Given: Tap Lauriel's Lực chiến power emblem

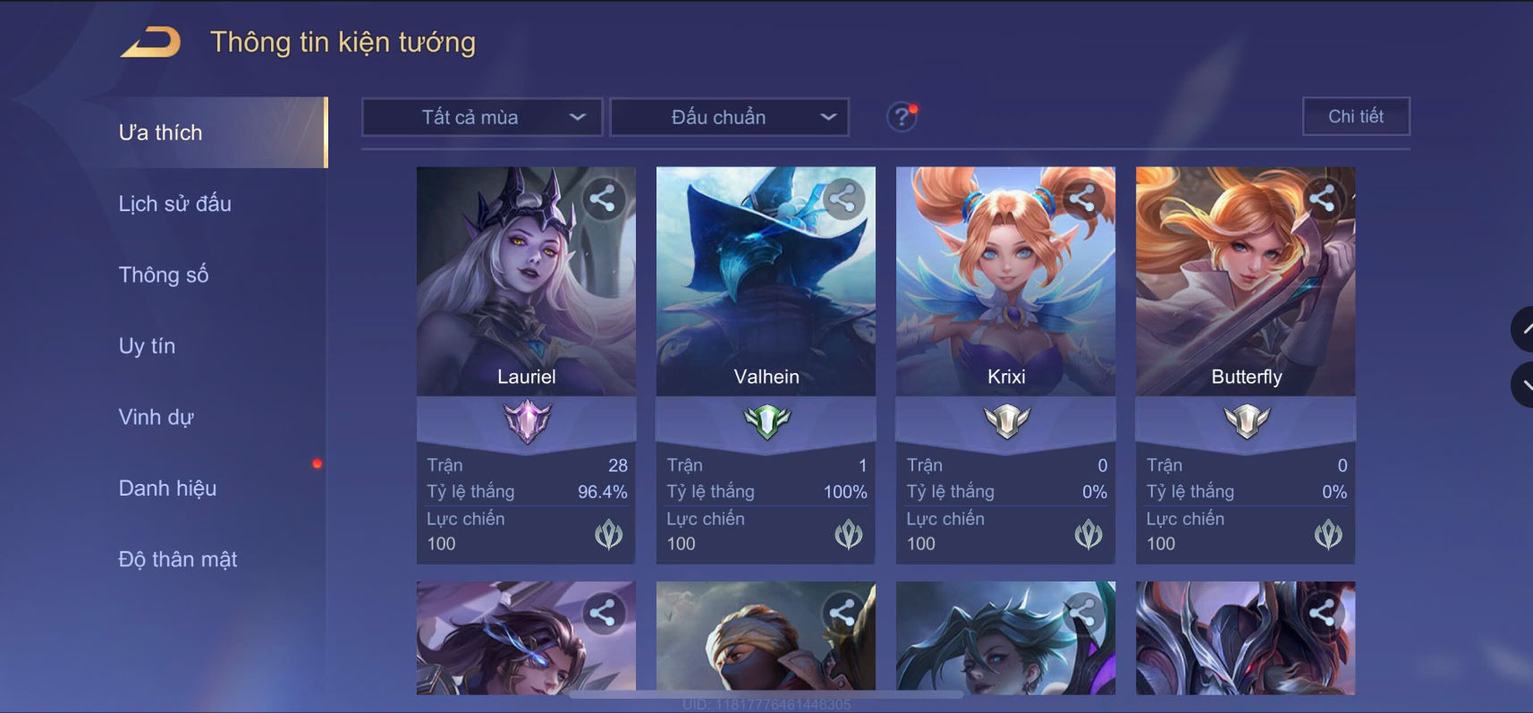Looking at the screenshot, I should pyautogui.click(x=609, y=534).
